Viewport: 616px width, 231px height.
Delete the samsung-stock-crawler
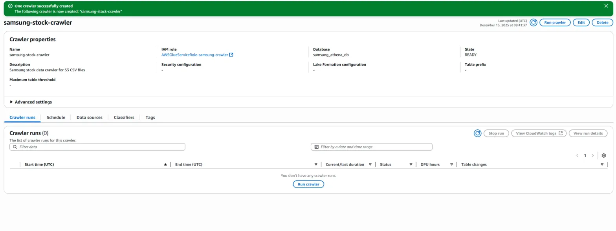coord(602,22)
